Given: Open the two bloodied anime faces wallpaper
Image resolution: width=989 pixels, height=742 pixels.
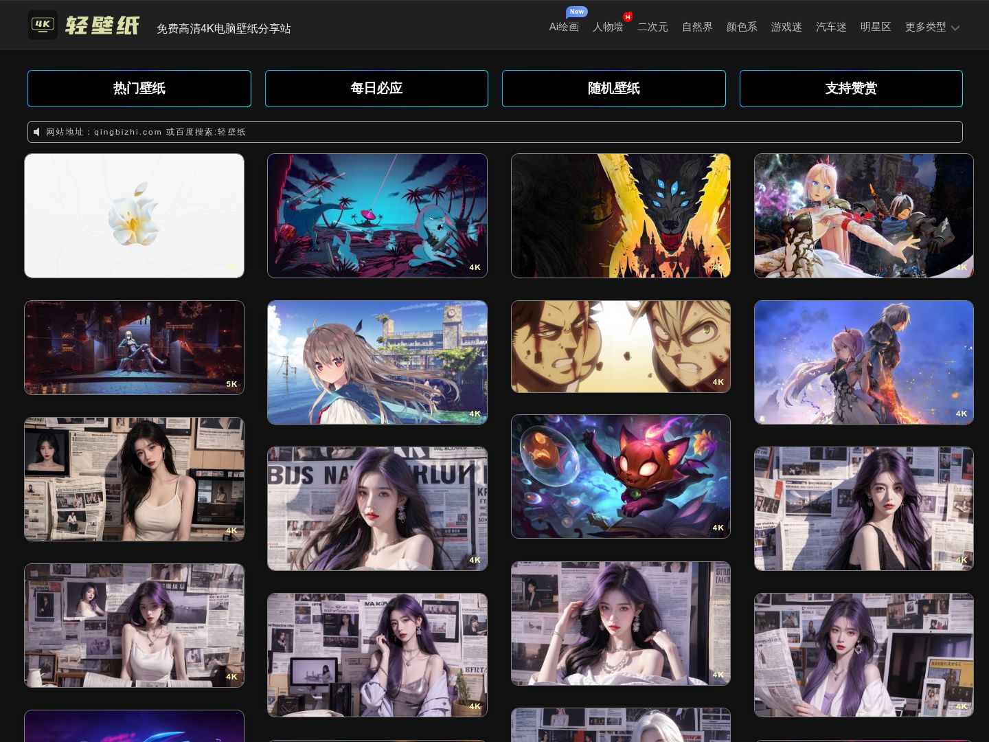Looking at the screenshot, I should [x=621, y=347].
